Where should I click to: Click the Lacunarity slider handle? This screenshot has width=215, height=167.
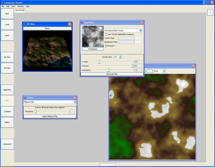coord(108,70)
